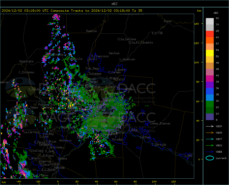
Task: Click the 'TUNUYAN' map label
Action: click(x=59, y=168)
